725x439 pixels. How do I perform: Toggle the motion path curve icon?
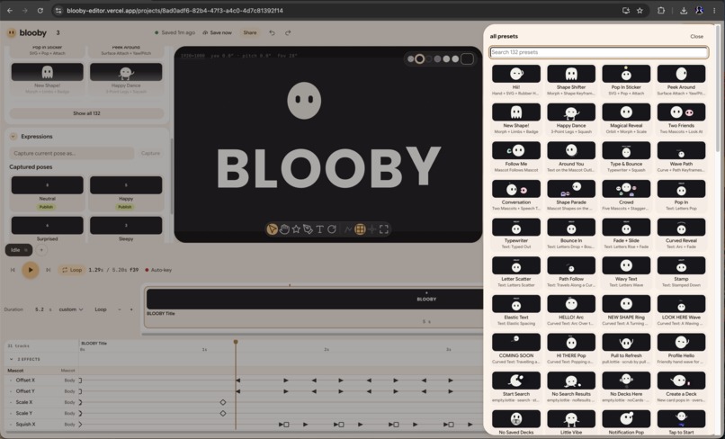(348, 229)
